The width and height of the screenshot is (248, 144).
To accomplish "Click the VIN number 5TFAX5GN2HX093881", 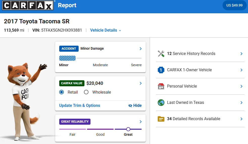I will pos(61,30).
